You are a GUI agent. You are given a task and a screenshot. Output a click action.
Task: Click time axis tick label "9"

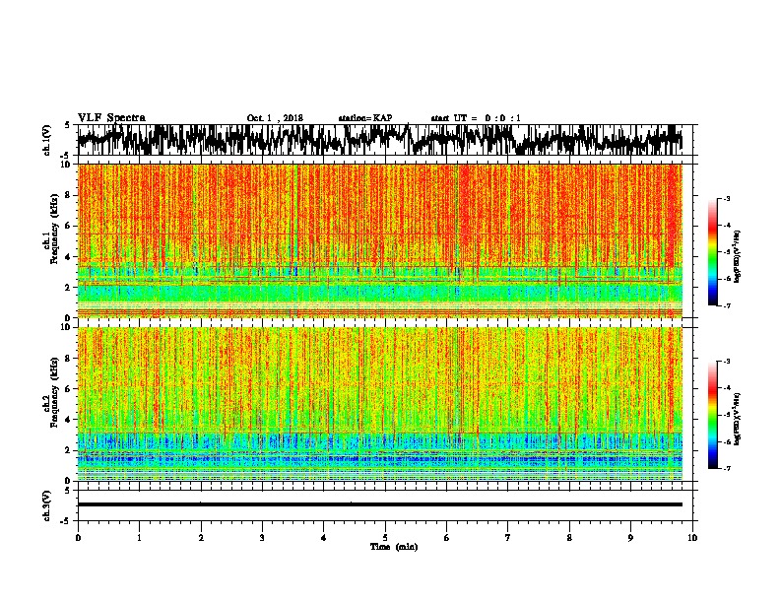click(630, 538)
